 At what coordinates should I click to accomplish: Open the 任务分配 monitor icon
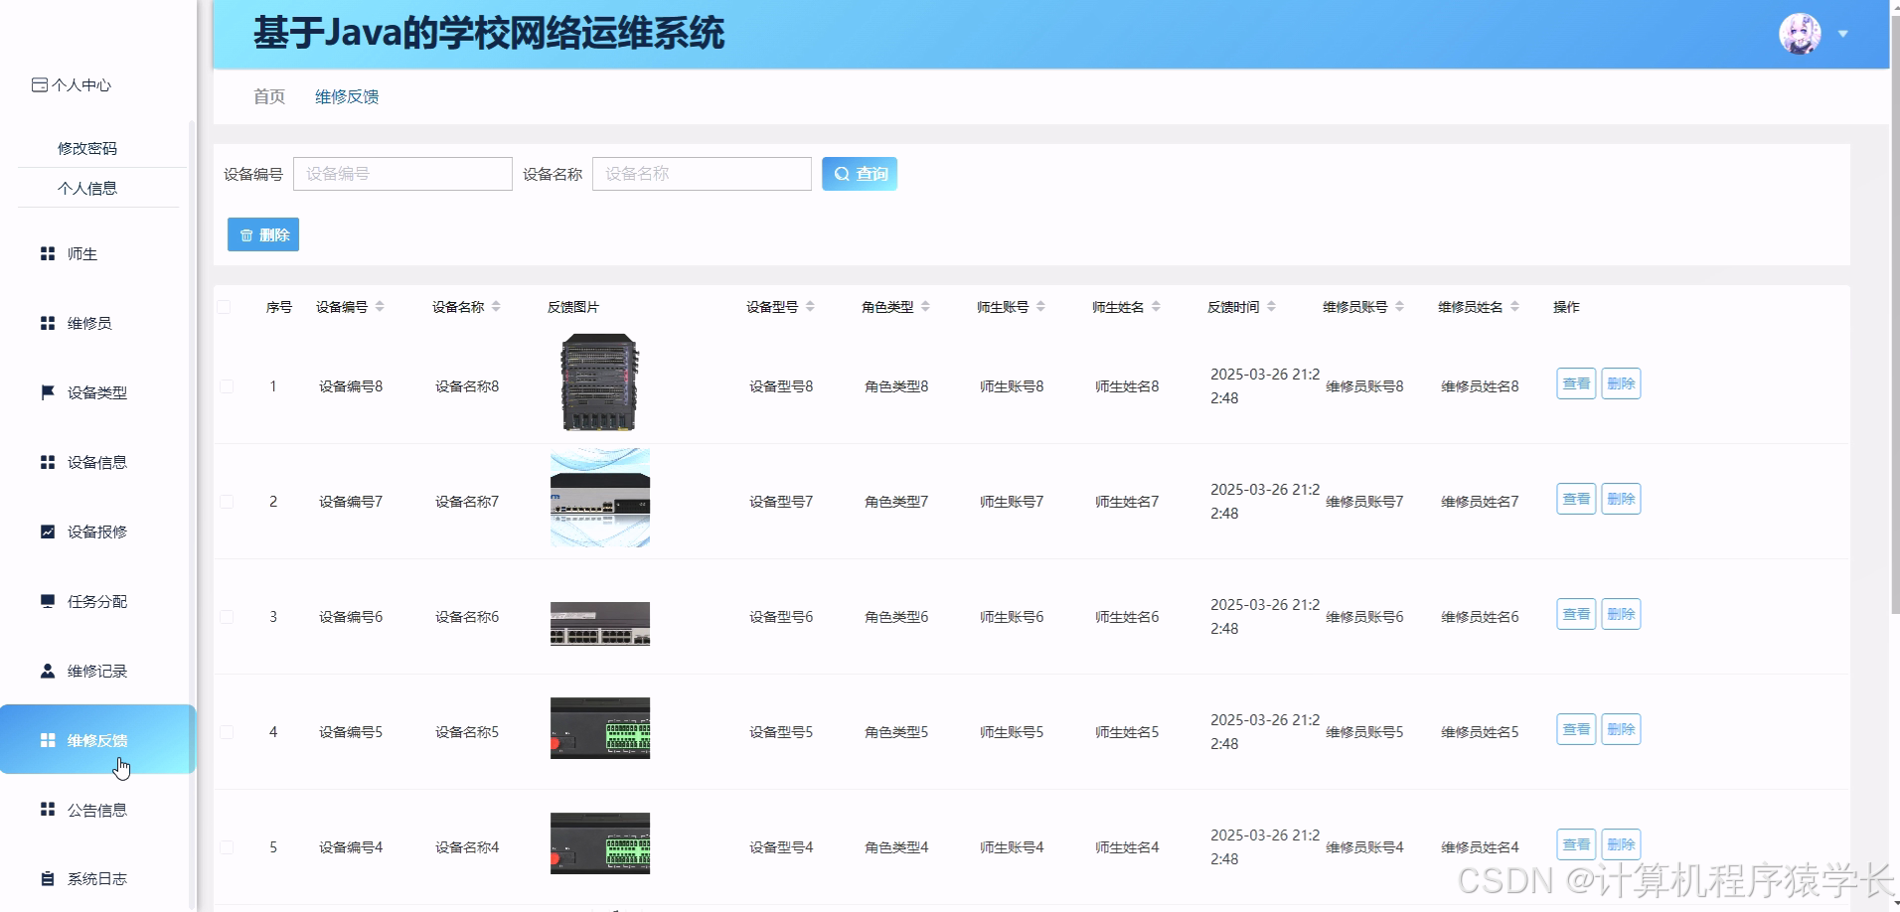(47, 600)
